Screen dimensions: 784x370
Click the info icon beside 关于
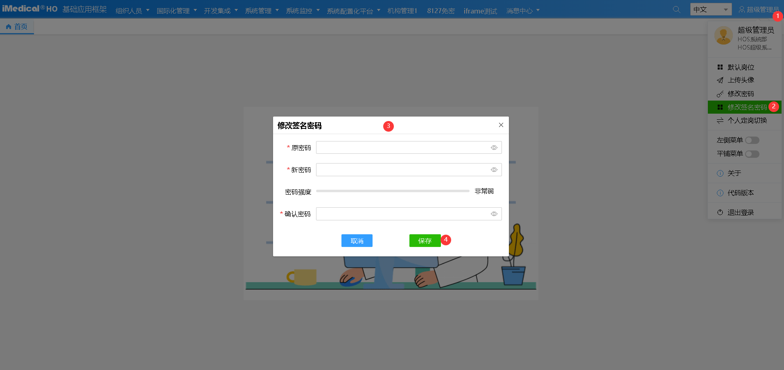[720, 173]
